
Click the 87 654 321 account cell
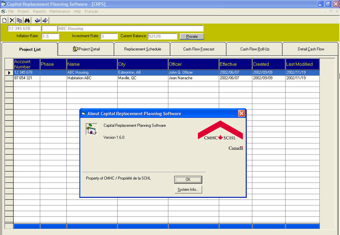click(x=27, y=78)
